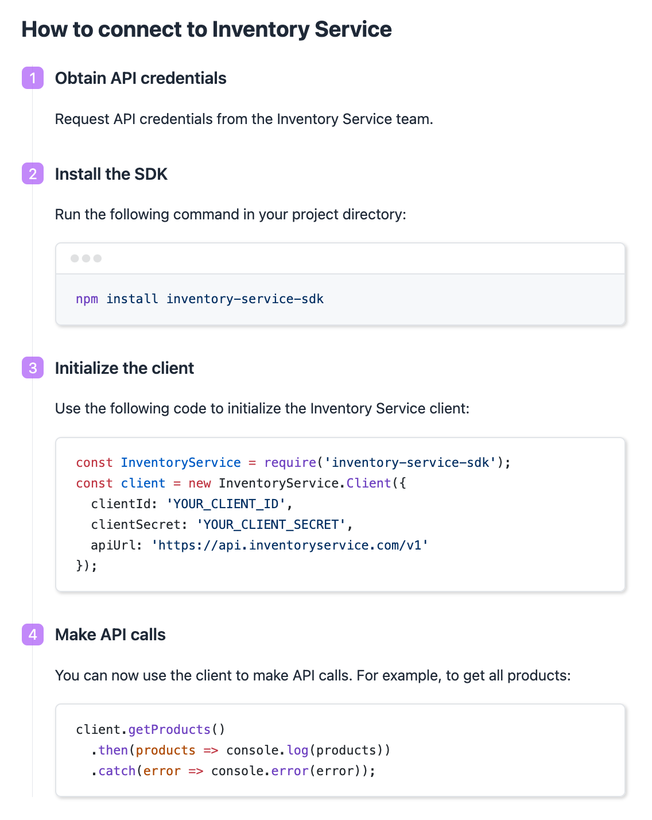652x820 pixels.
Task: Click the middle terminal window dot
Action: (86, 258)
